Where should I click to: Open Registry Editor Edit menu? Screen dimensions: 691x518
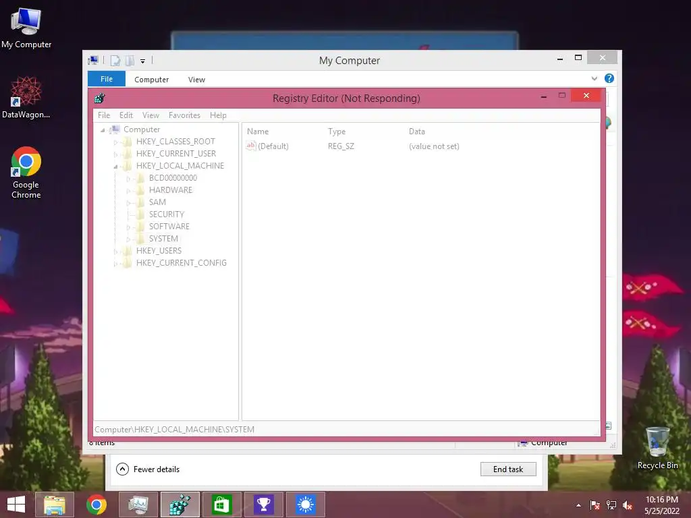click(126, 115)
